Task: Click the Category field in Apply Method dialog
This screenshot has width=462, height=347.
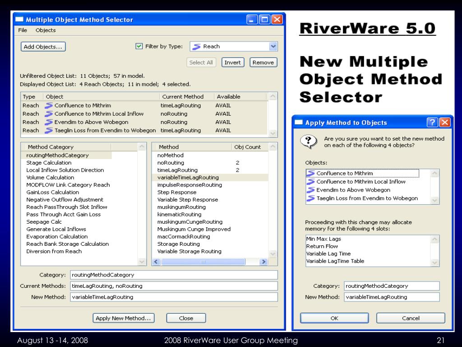Action: pos(392,286)
